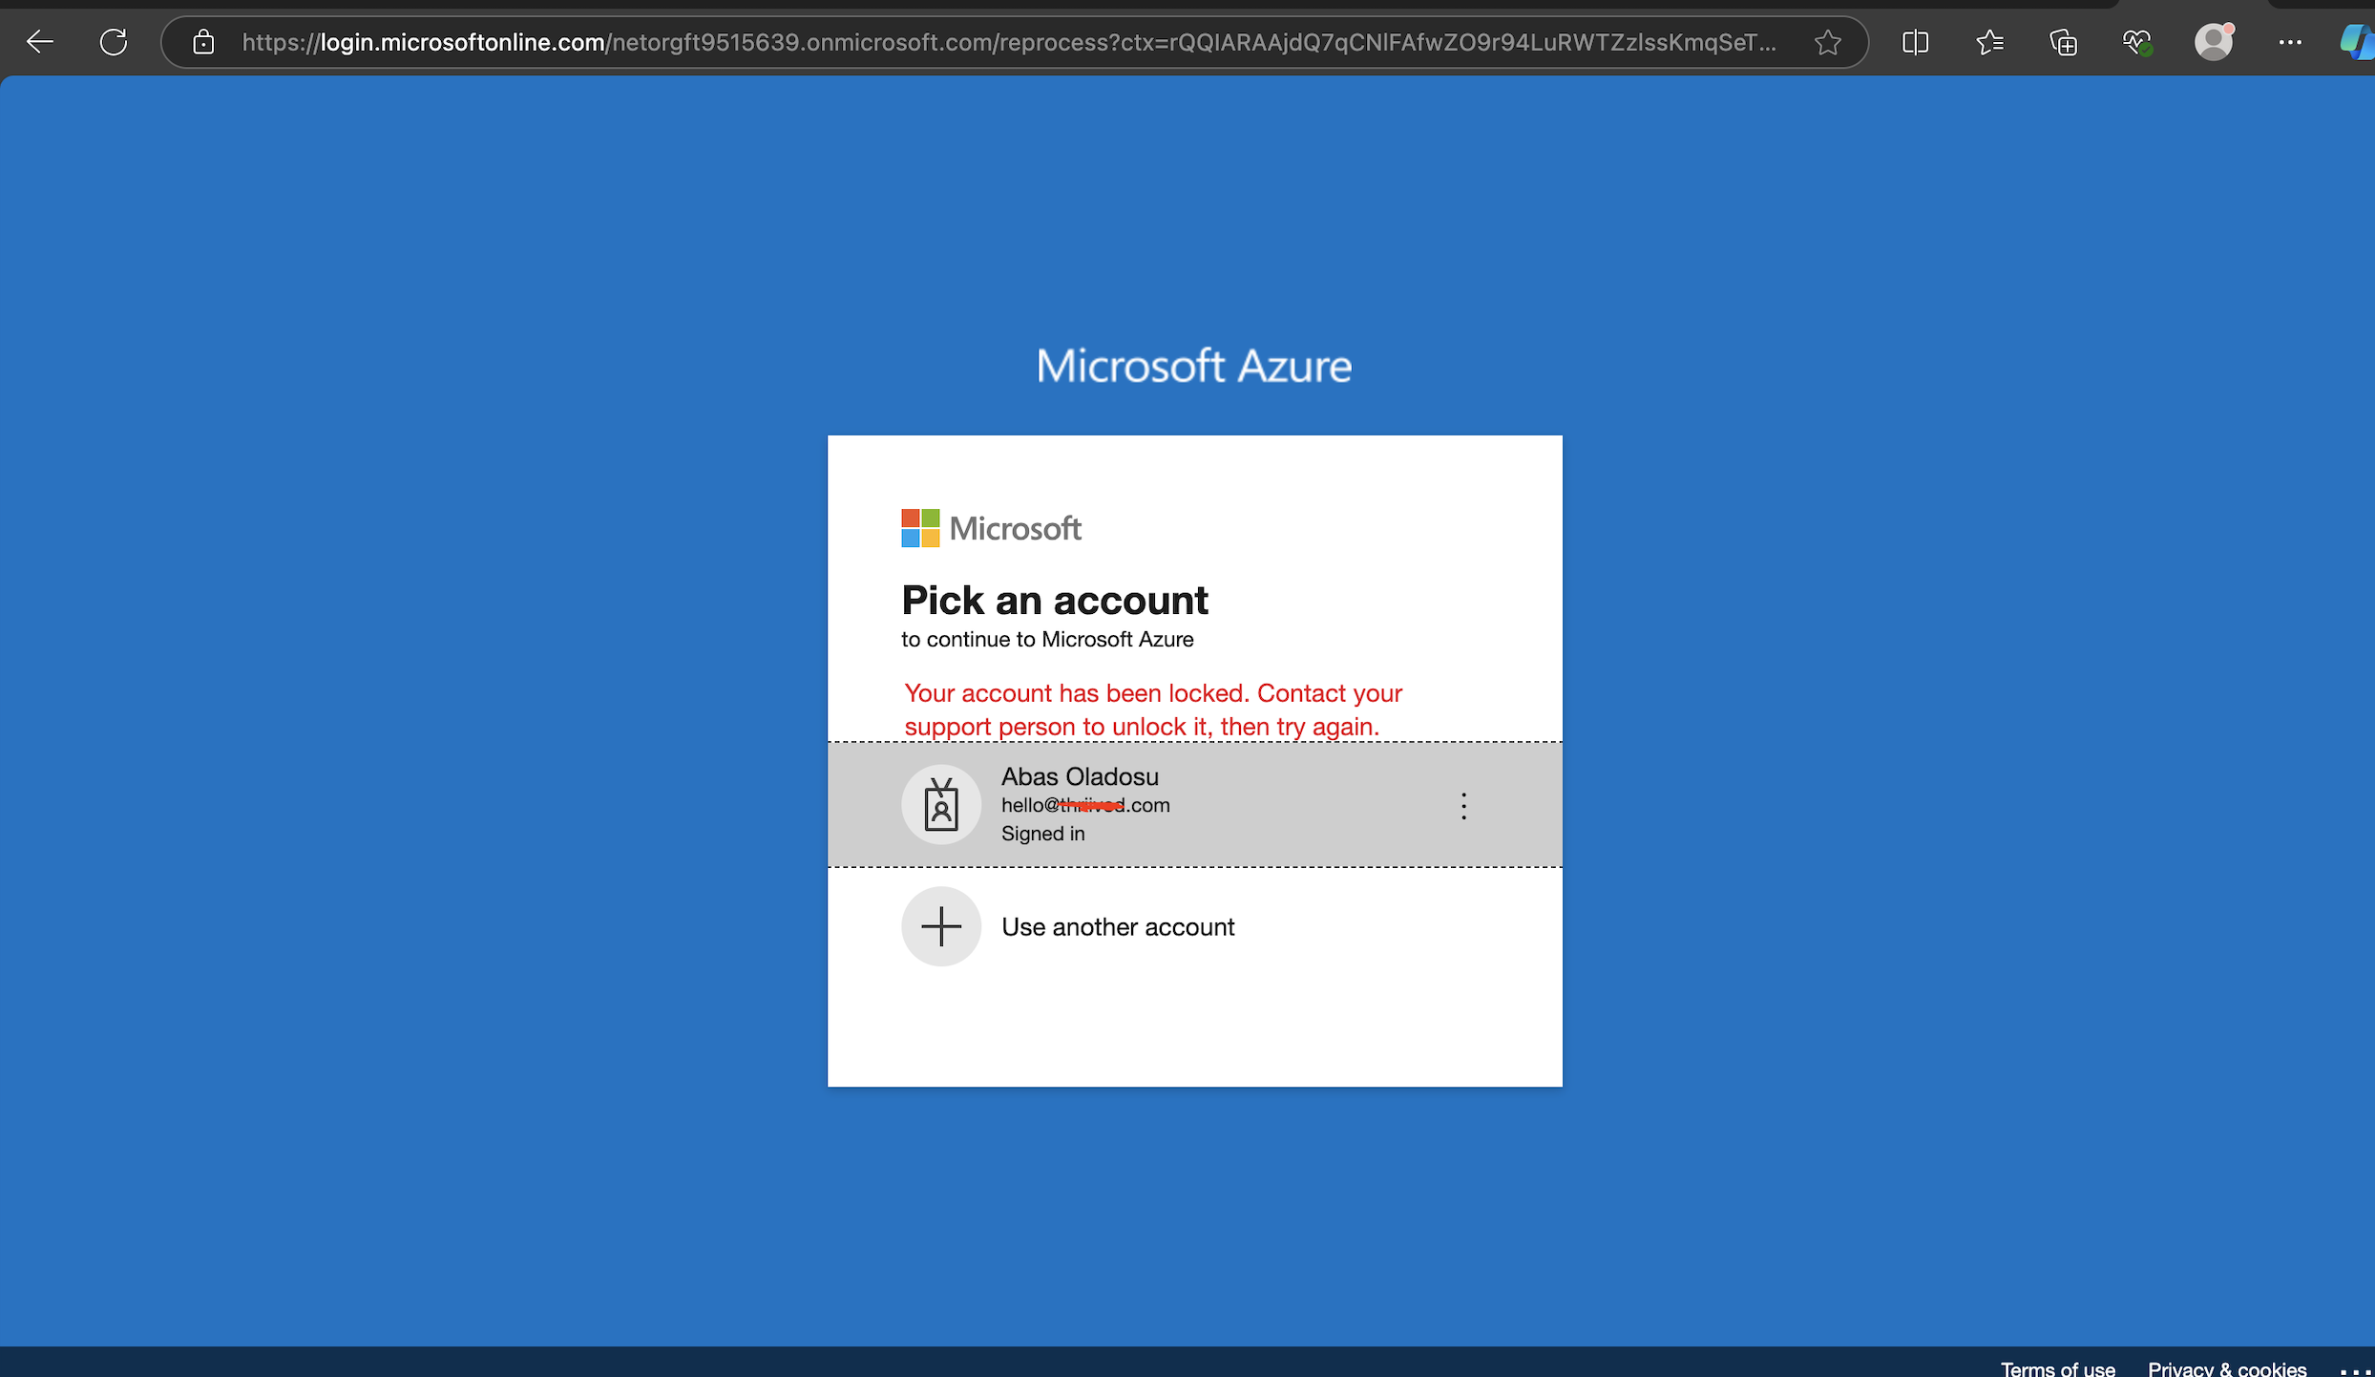Click the account avatar icon
2375x1377 pixels.
click(942, 803)
